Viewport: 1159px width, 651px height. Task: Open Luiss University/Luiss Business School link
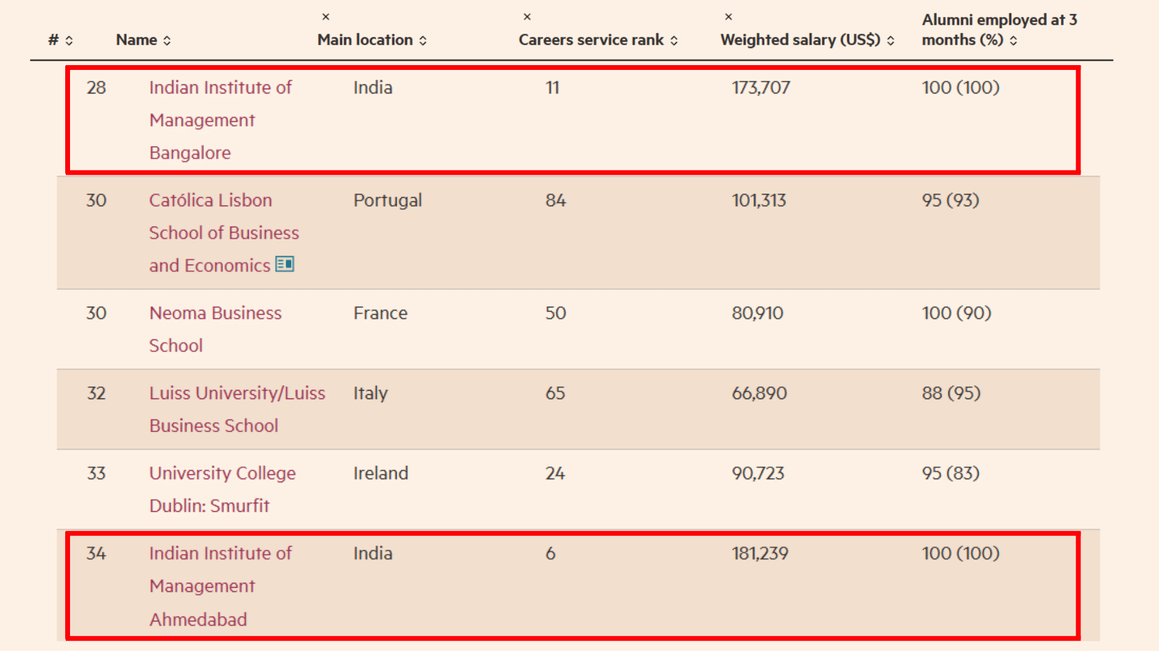point(237,409)
